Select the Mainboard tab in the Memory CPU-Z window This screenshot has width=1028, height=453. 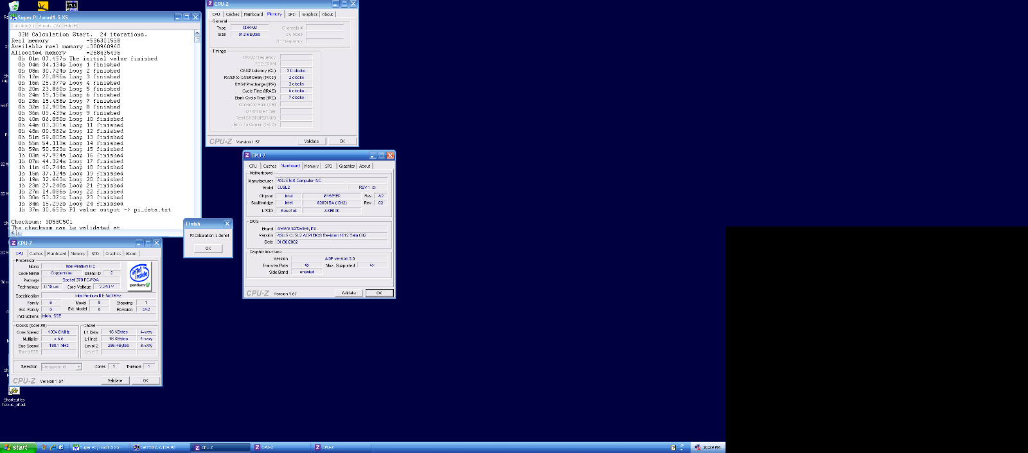253,14
